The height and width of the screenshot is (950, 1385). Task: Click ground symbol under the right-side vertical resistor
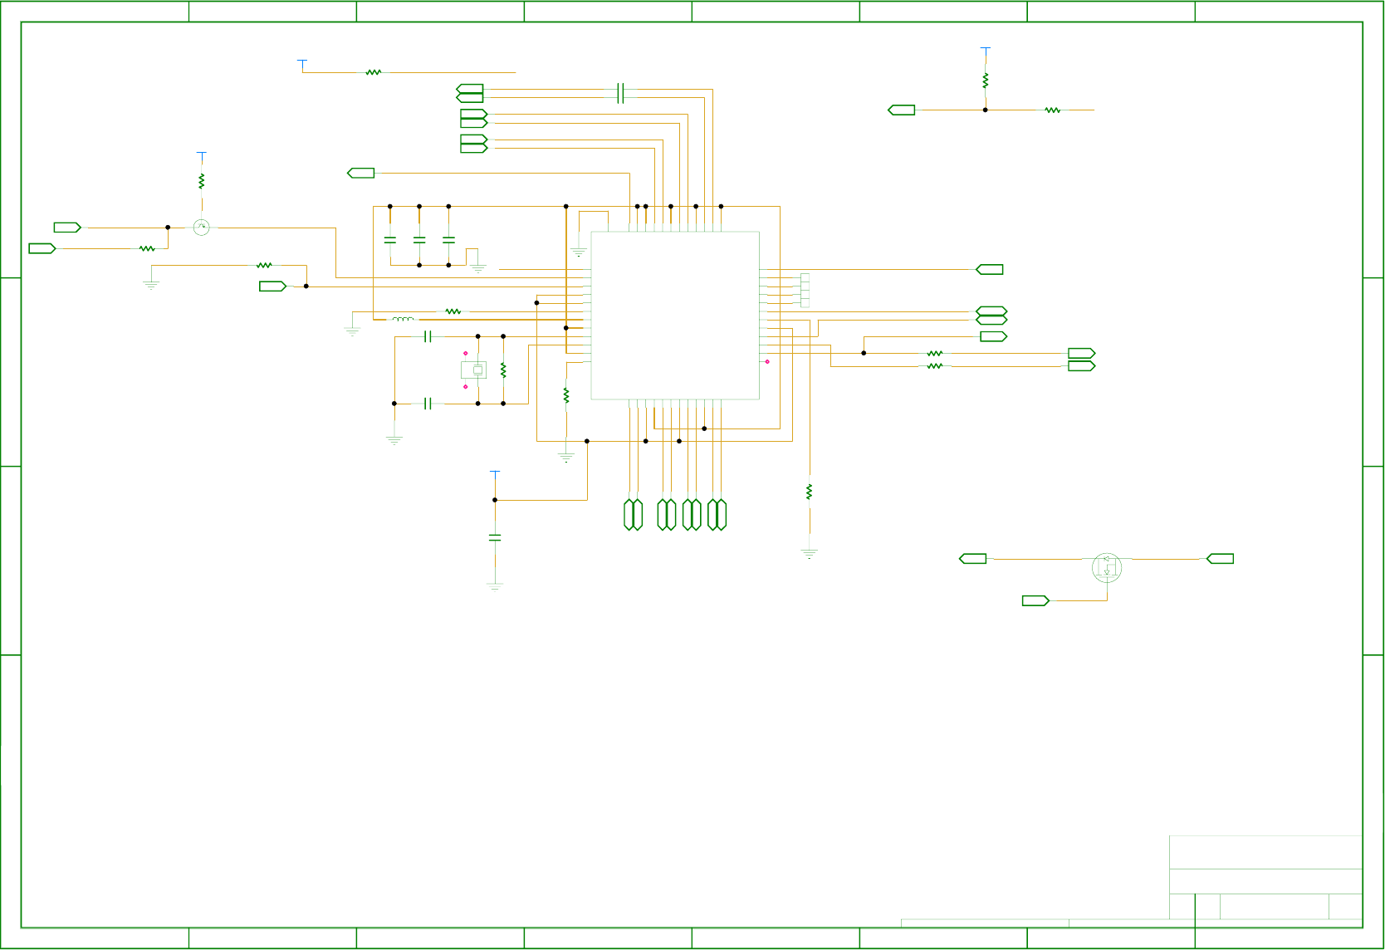click(809, 553)
